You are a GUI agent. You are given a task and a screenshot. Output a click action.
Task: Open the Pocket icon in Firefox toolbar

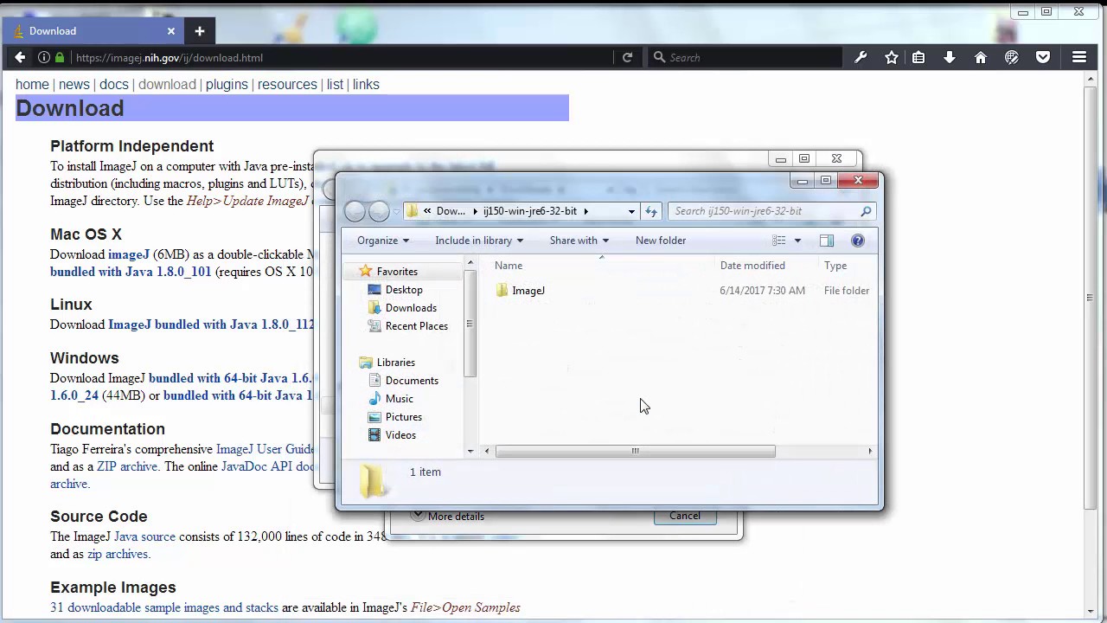[1043, 57]
